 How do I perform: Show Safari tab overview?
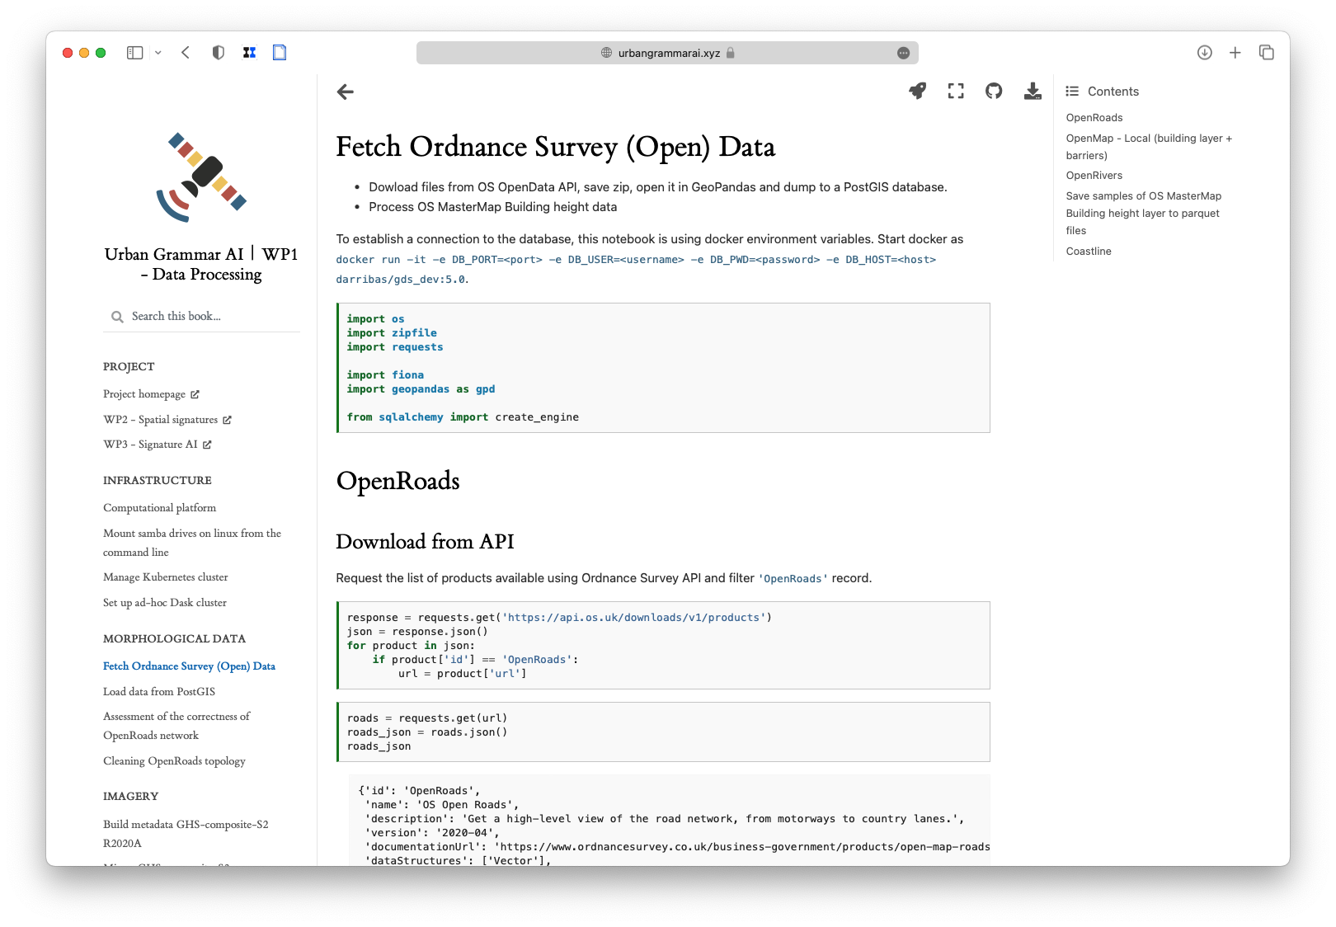pyautogui.click(x=1267, y=53)
